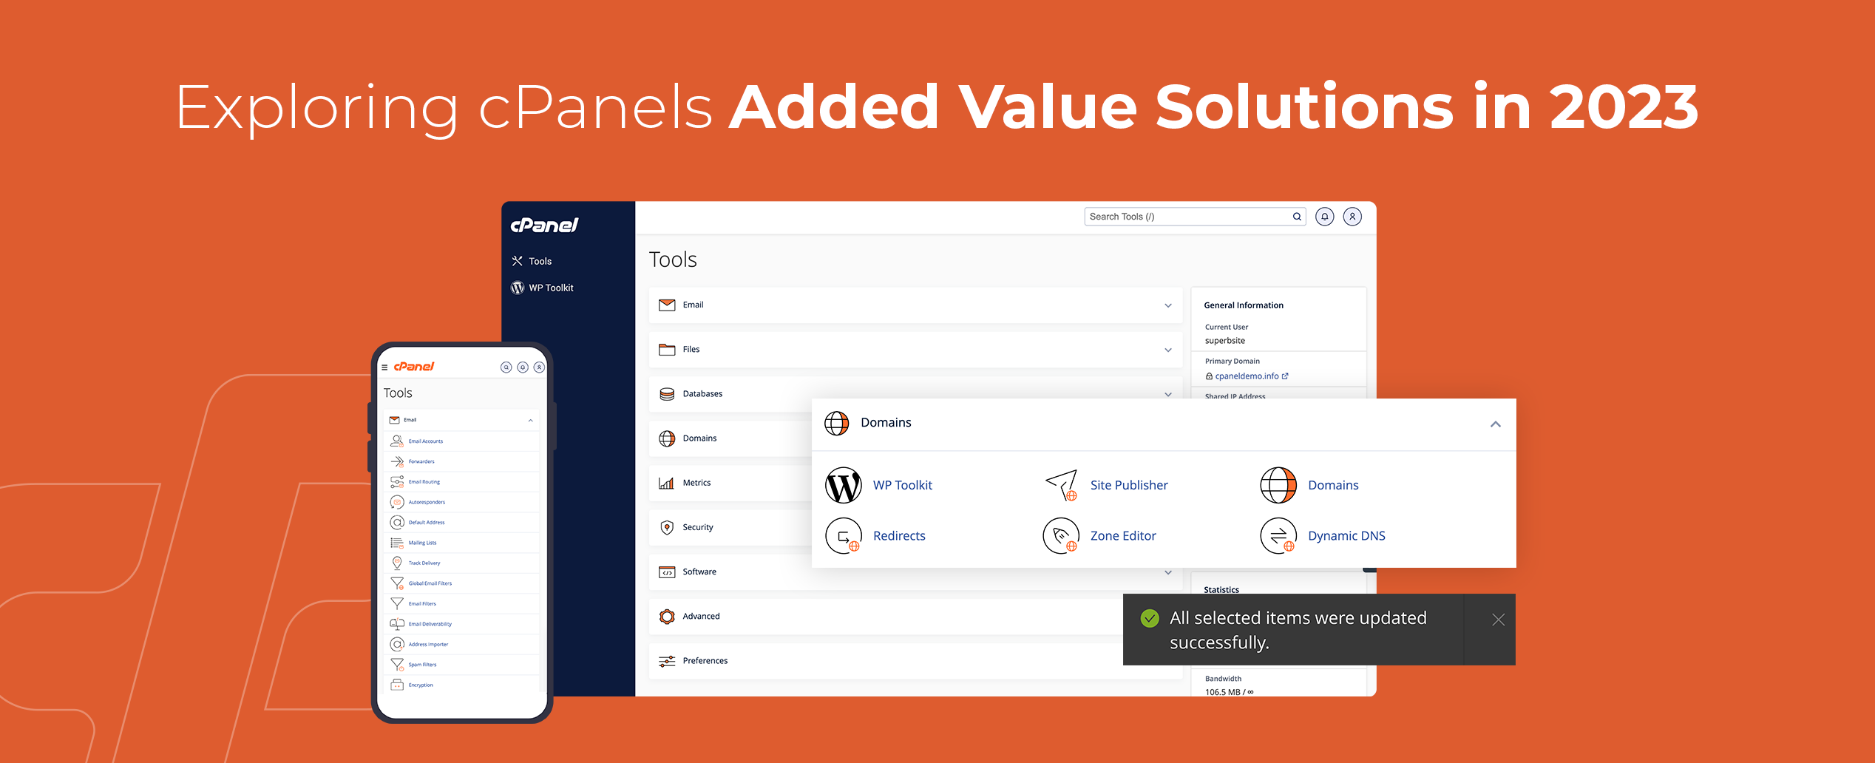Click the Domains globe icon in Tools list

click(667, 438)
